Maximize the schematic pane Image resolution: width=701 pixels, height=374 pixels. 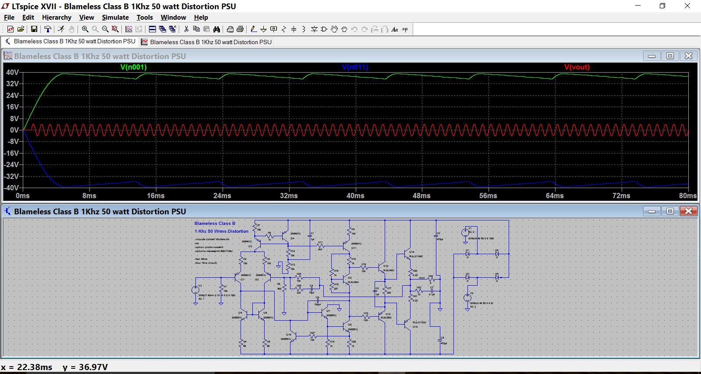tap(670, 211)
